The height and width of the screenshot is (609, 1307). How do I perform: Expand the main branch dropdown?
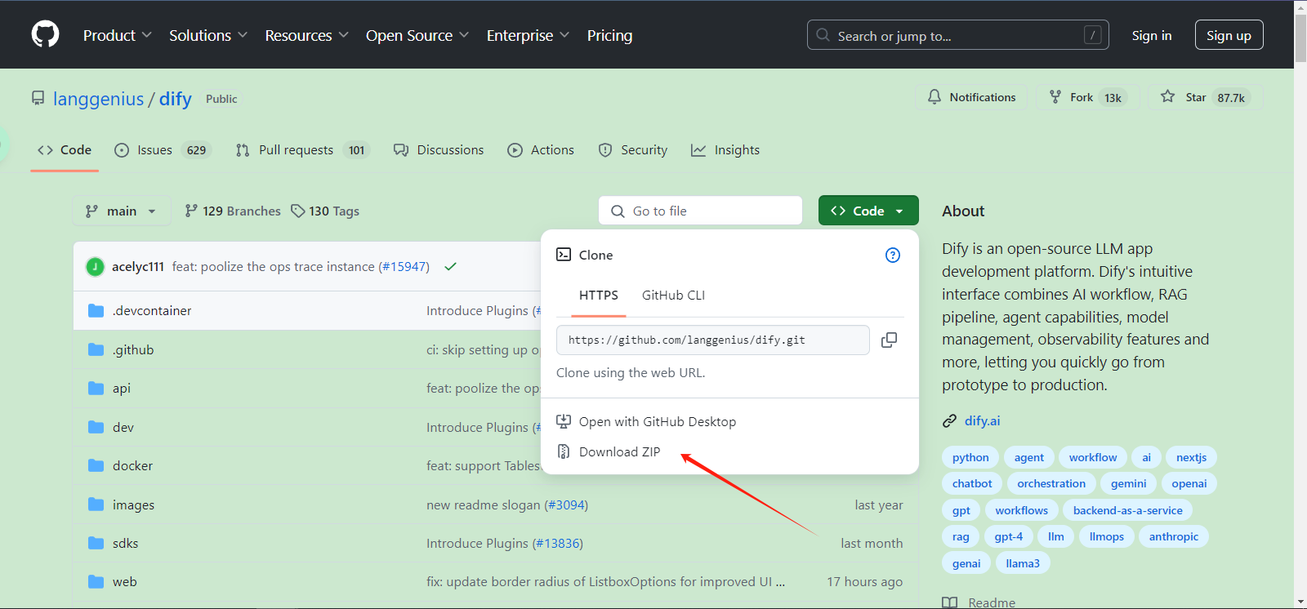click(121, 211)
